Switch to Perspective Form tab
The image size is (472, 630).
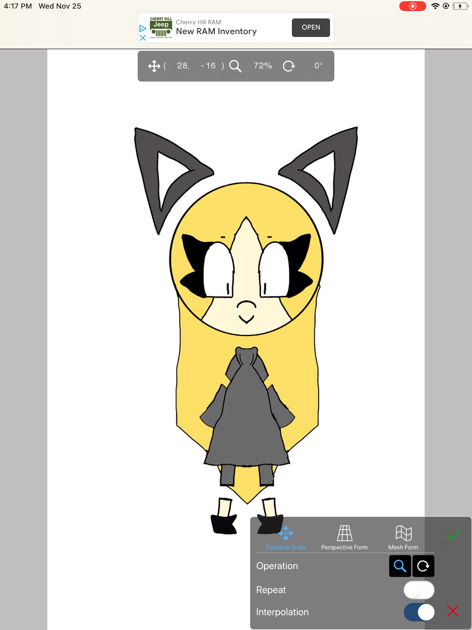[344, 538]
